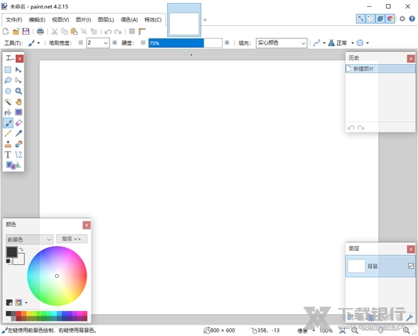418x336 pixels.
Task: Click the Cut scissors icon
Action: click(54, 31)
